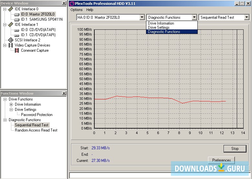Select the SCSI Interface 2 tree label
This screenshot has height=179, width=252.
point(27,40)
